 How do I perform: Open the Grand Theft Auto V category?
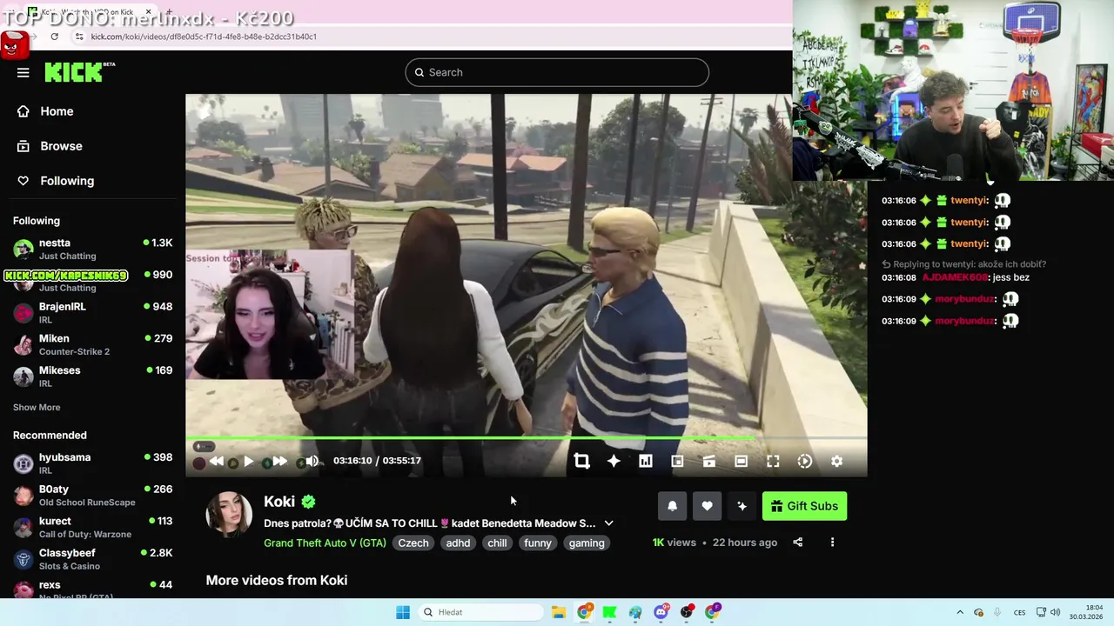click(x=325, y=543)
